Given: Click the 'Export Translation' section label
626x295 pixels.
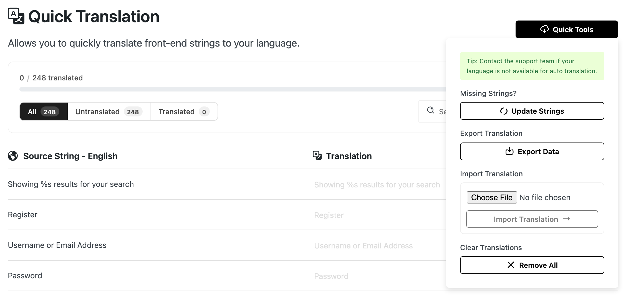Looking at the screenshot, I should pos(491,133).
